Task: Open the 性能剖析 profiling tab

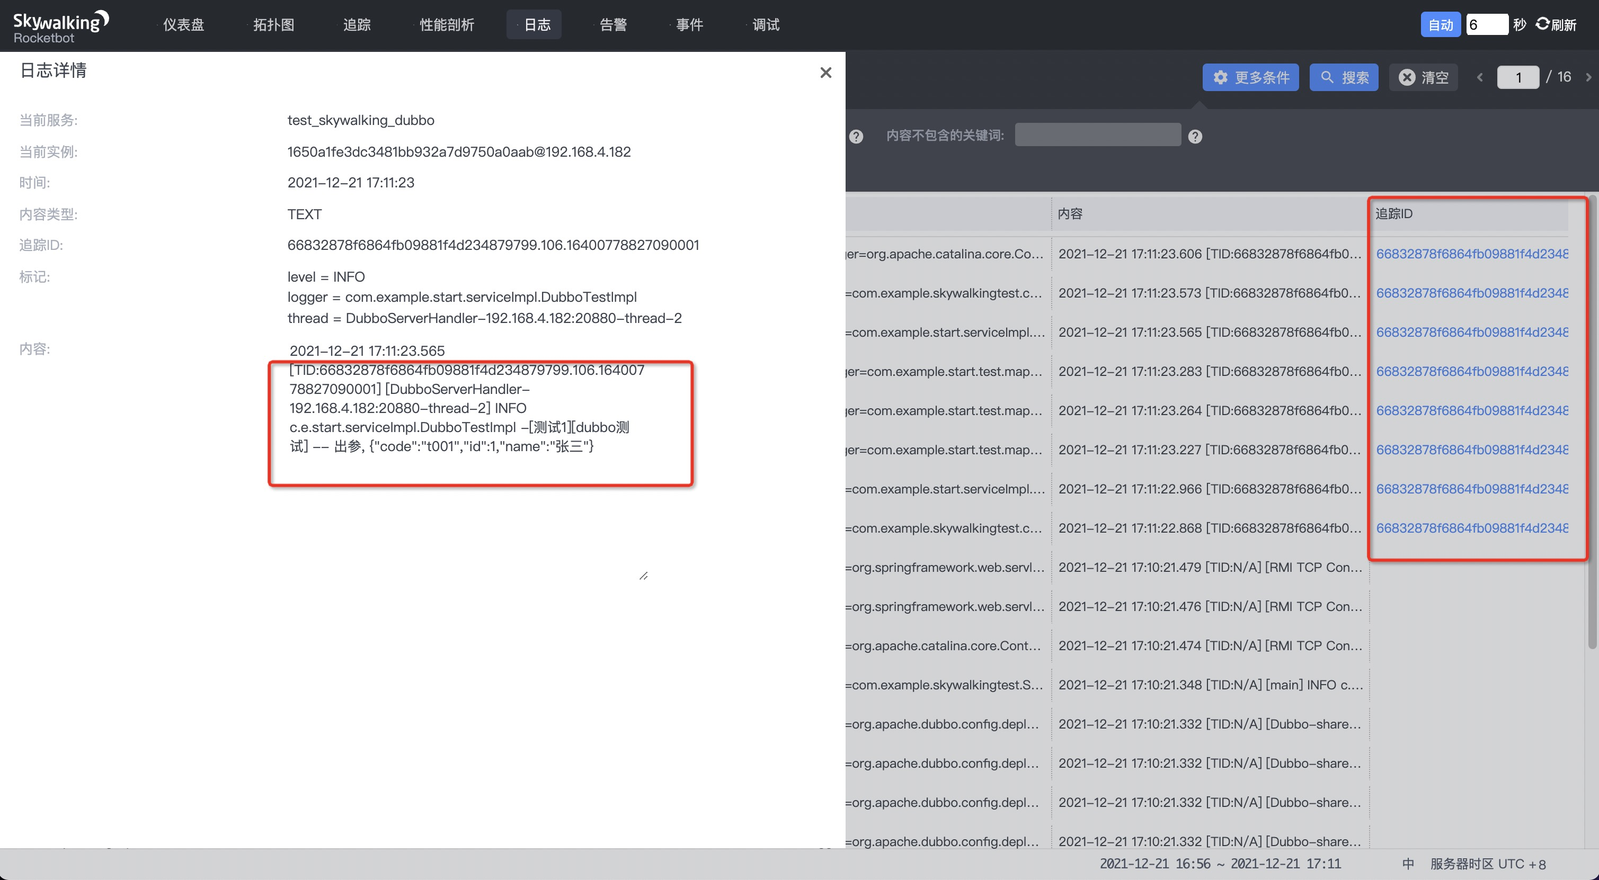Action: tap(446, 25)
